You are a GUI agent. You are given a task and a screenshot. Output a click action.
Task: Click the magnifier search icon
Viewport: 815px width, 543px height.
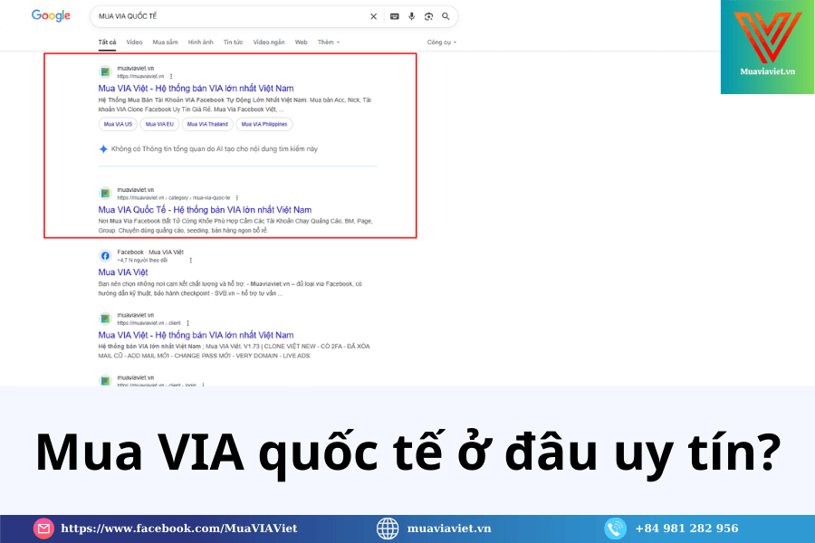coord(446,16)
